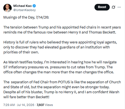Click the 'Despite all of his bluster' sentence
125x109 pixels.
61,95
